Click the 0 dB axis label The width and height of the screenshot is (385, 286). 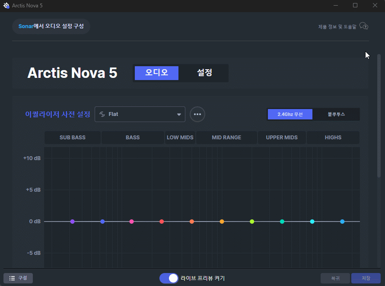click(x=35, y=222)
